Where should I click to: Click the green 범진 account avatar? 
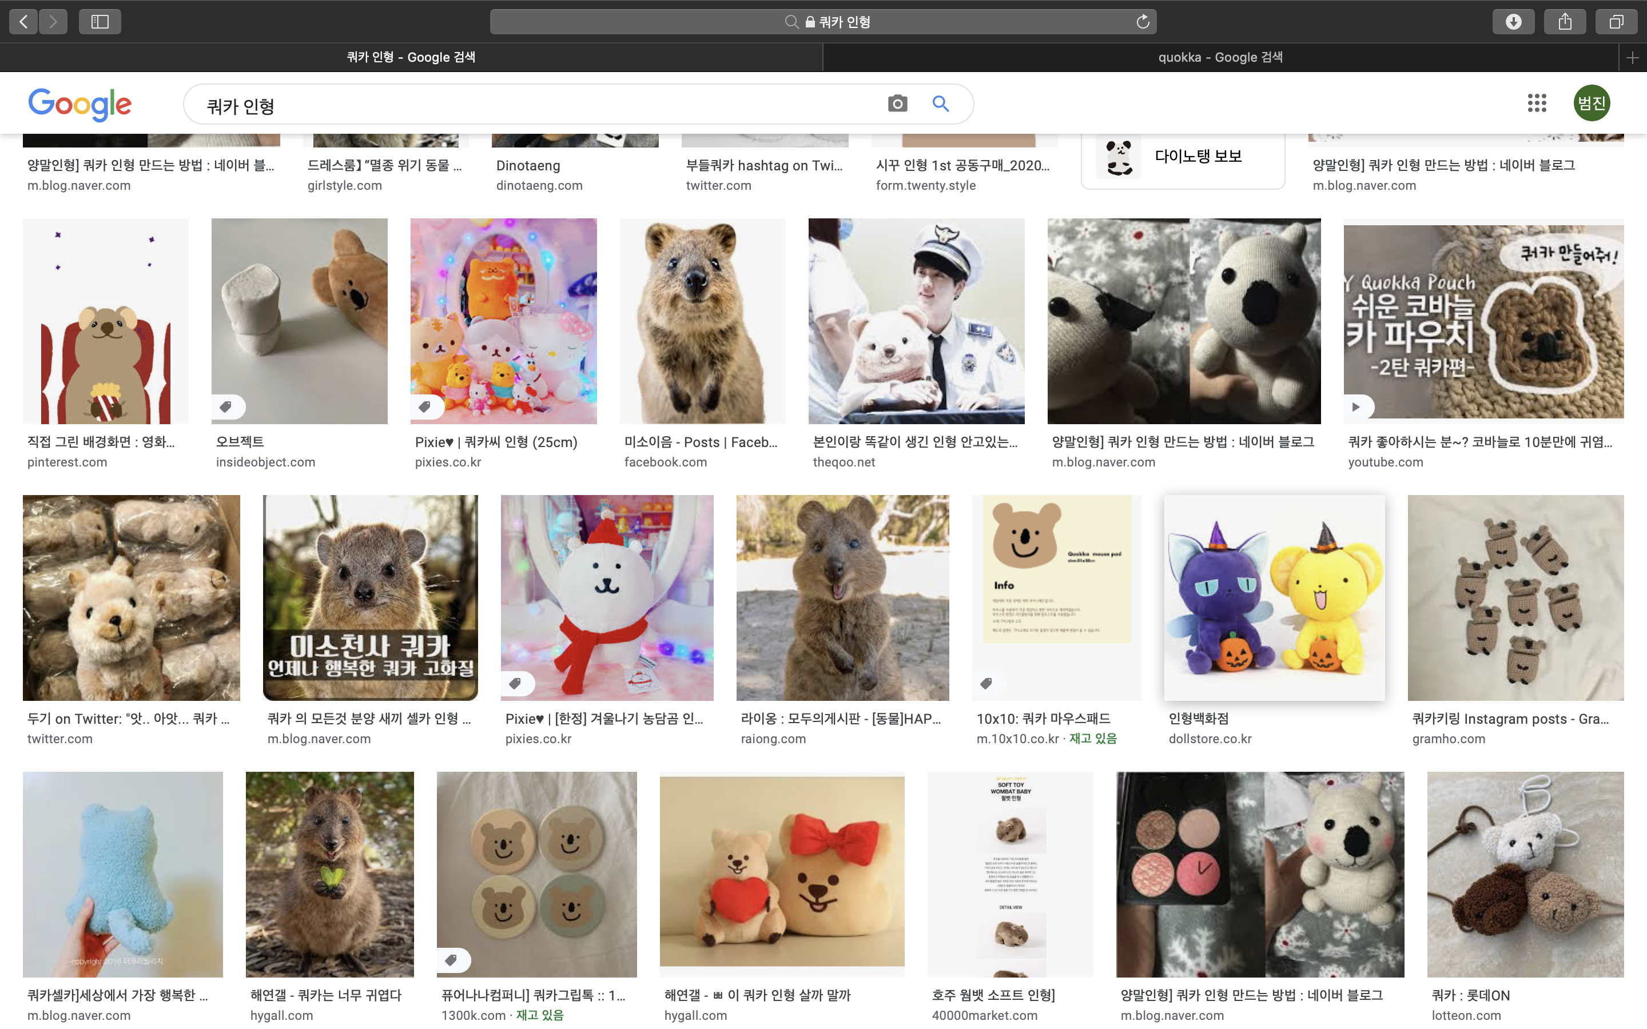click(x=1591, y=103)
